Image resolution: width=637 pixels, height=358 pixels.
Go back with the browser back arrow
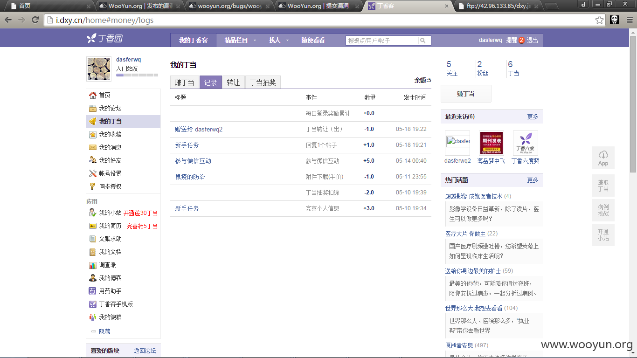coord(8,20)
